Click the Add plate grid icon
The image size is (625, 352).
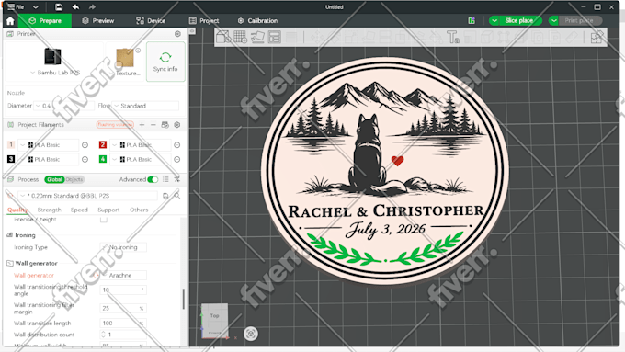[241, 37]
